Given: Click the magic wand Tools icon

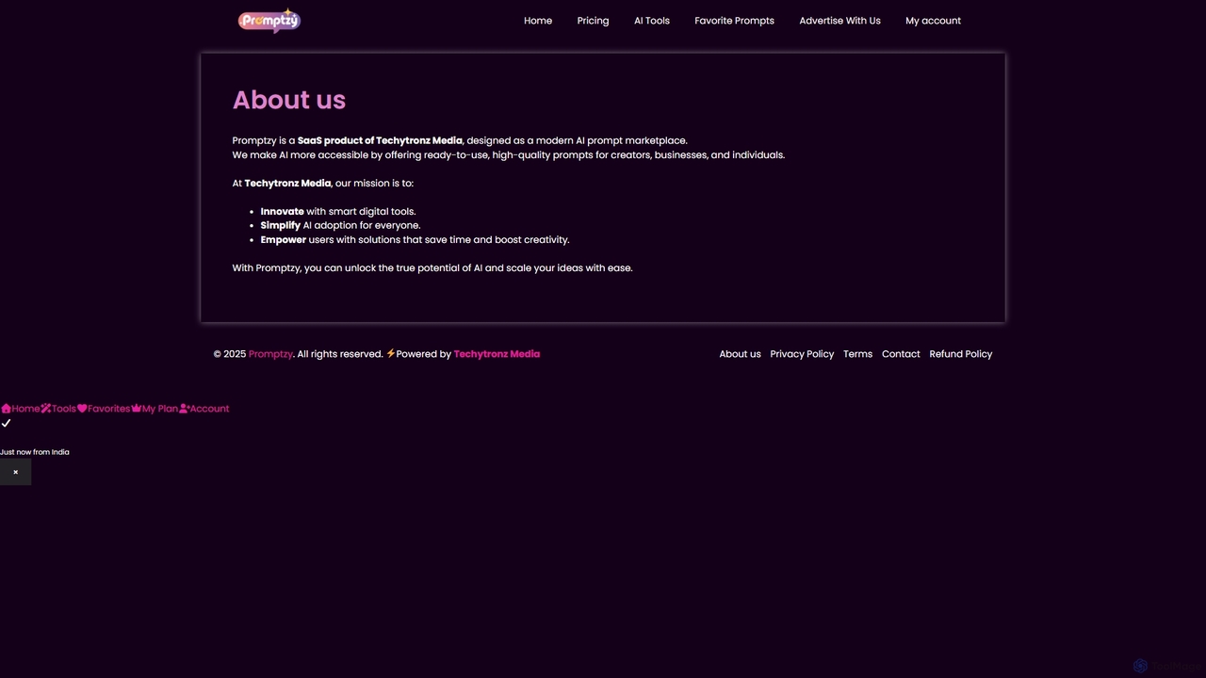Looking at the screenshot, I should click(45, 409).
